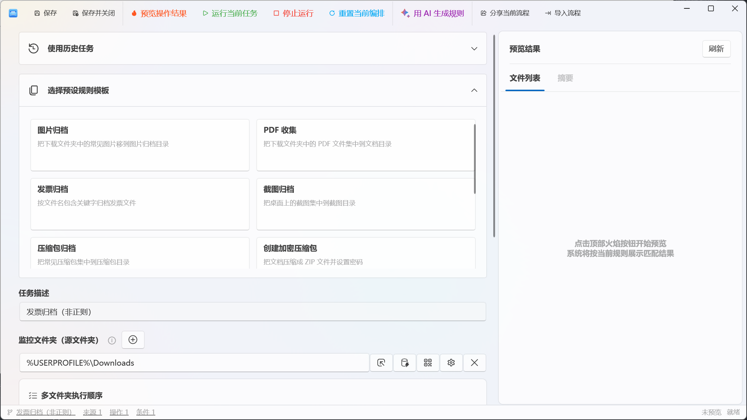Image resolution: width=747 pixels, height=420 pixels.
Task: Click the 任务描述 input field
Action: click(x=253, y=312)
